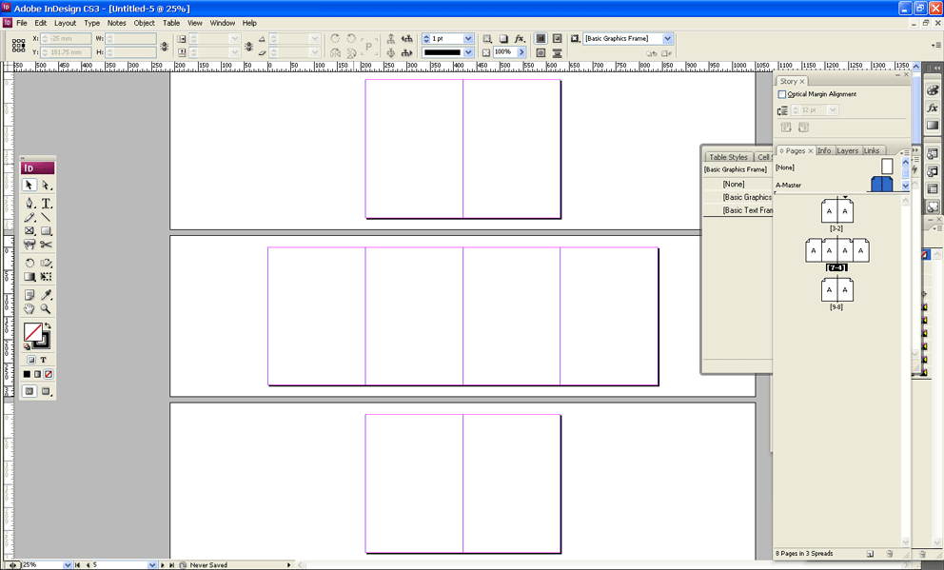Viewport: 944px width, 570px height.
Task: Switch to the Links tab
Action: pos(872,151)
